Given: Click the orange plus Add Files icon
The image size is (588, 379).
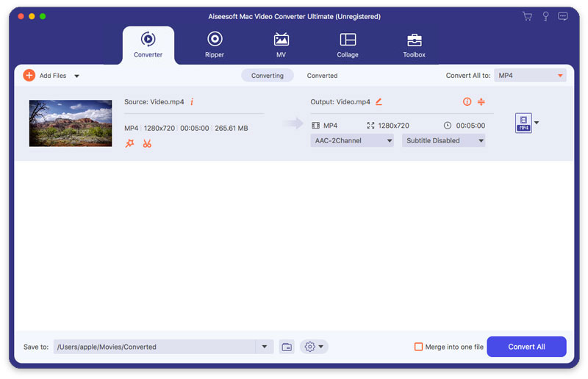Looking at the screenshot, I should pyautogui.click(x=29, y=76).
